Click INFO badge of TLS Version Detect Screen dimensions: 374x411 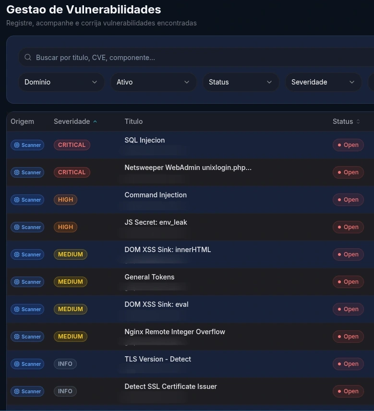point(65,364)
